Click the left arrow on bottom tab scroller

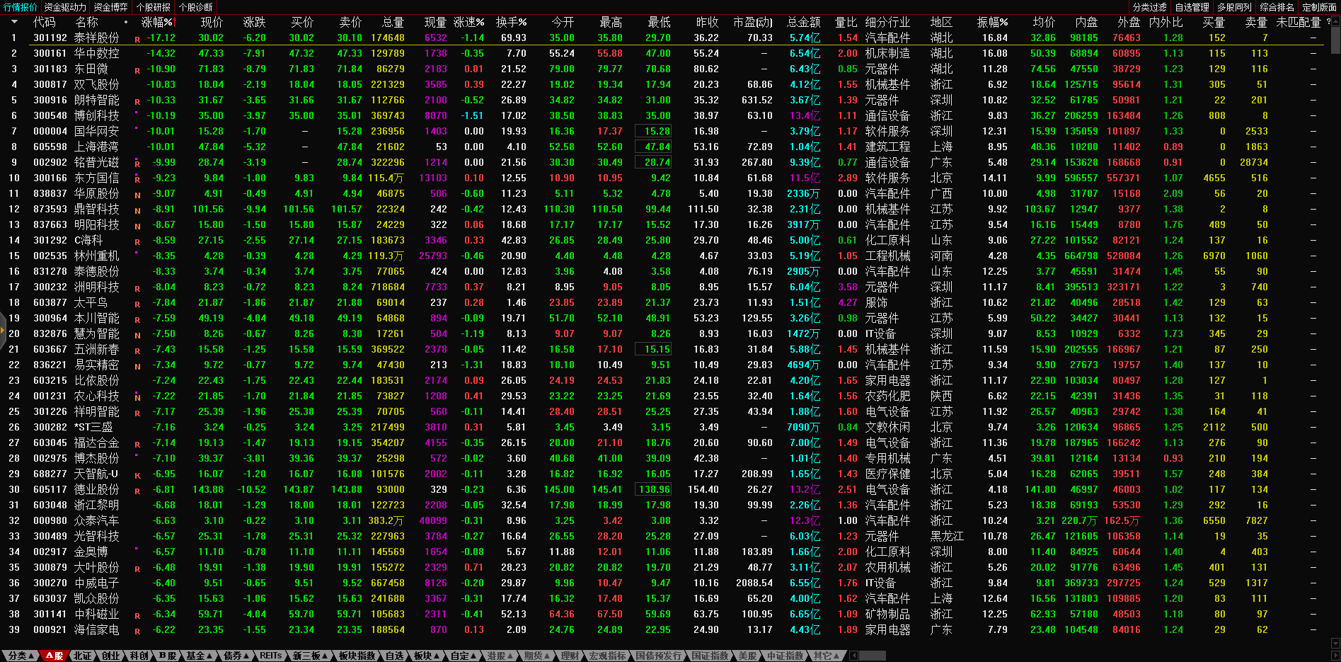(853, 656)
